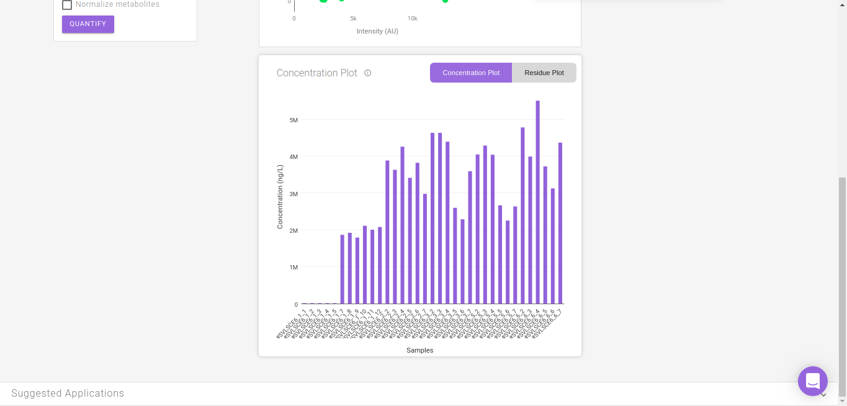
Task: Click the Normalize metabolites label text
Action: (117, 4)
